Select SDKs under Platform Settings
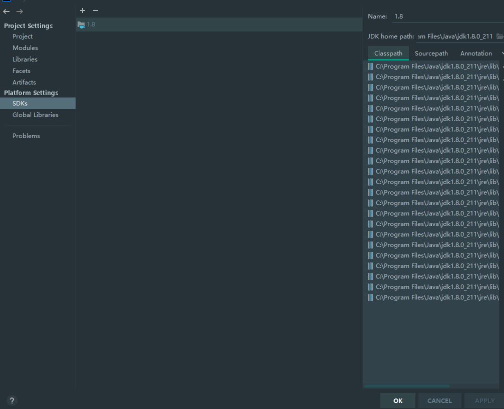504x409 pixels. click(x=38, y=103)
